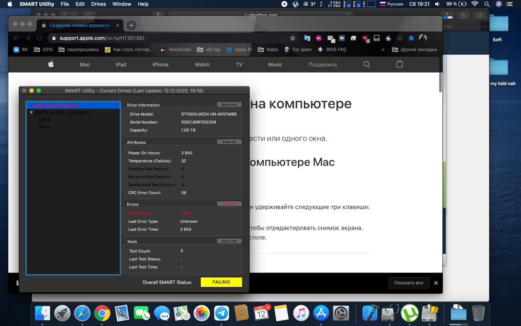Click Wi-Fi icon in menu bar
The width and height of the screenshot is (521, 326).
point(475,4)
